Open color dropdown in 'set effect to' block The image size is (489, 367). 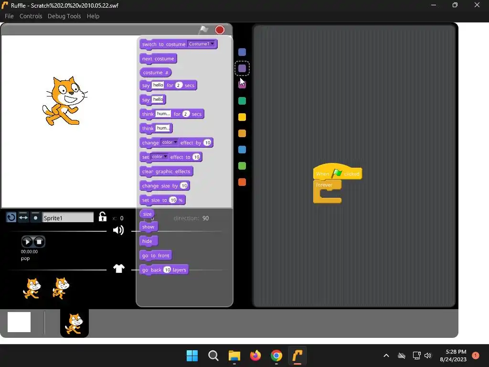pos(159,157)
